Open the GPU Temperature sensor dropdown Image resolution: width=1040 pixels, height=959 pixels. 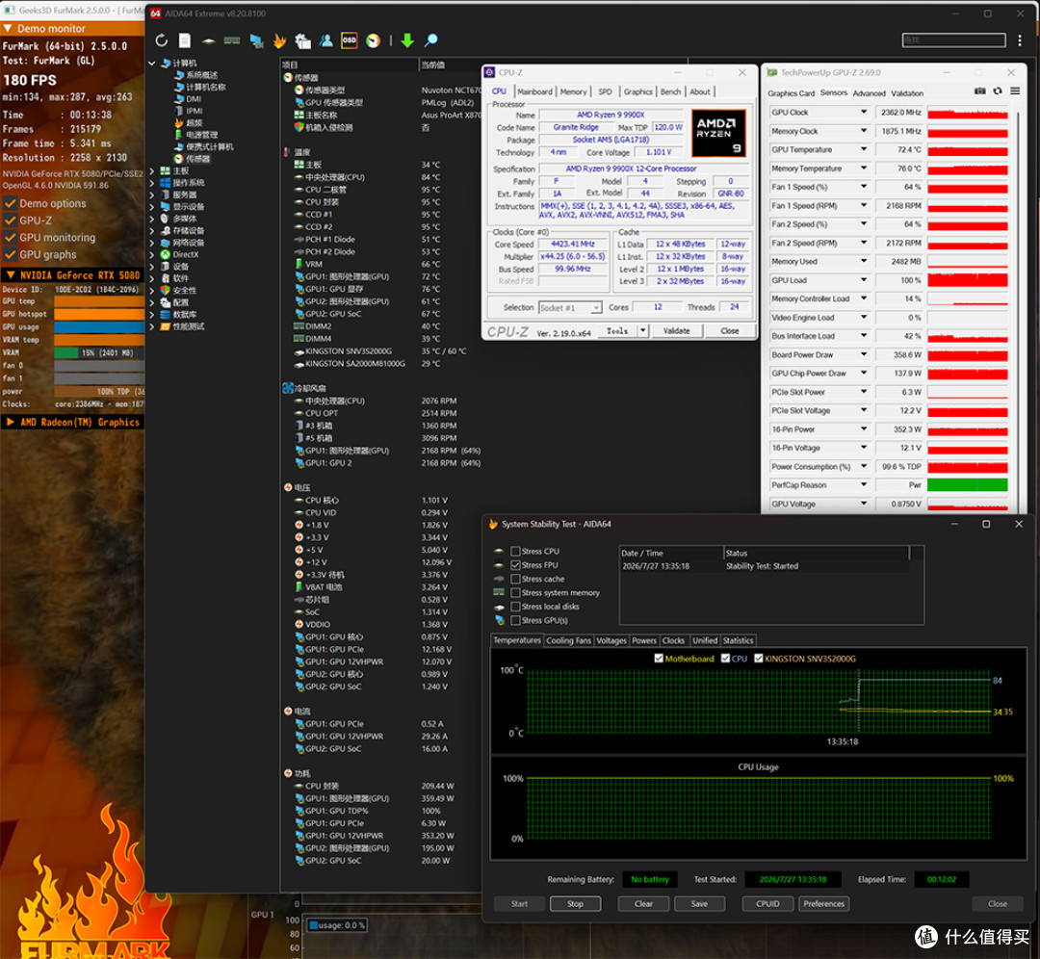pyautogui.click(x=864, y=149)
